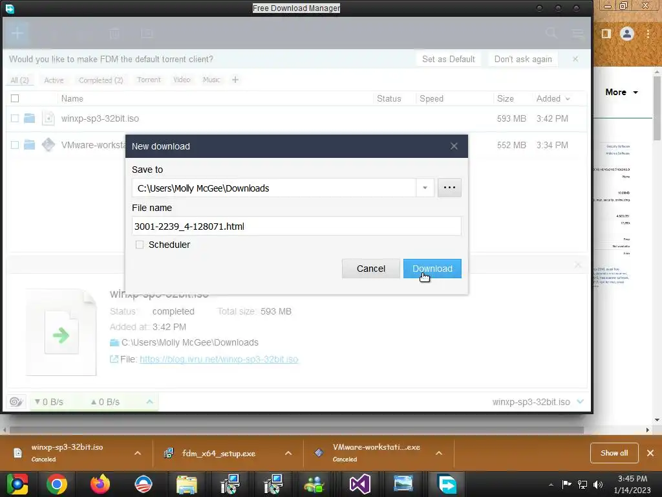Click the trash delete toolbar icon
The height and width of the screenshot is (497, 662).
click(114, 34)
